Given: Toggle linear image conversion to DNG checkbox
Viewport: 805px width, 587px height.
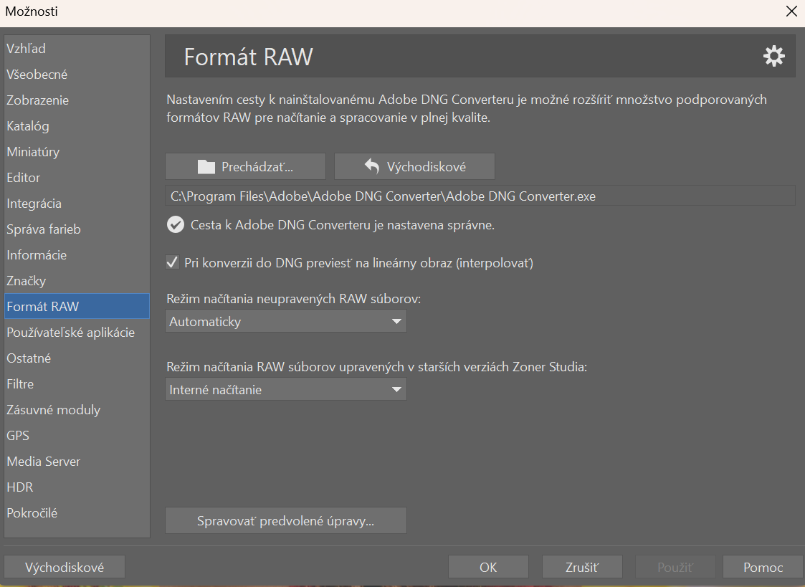Looking at the screenshot, I should [x=173, y=263].
